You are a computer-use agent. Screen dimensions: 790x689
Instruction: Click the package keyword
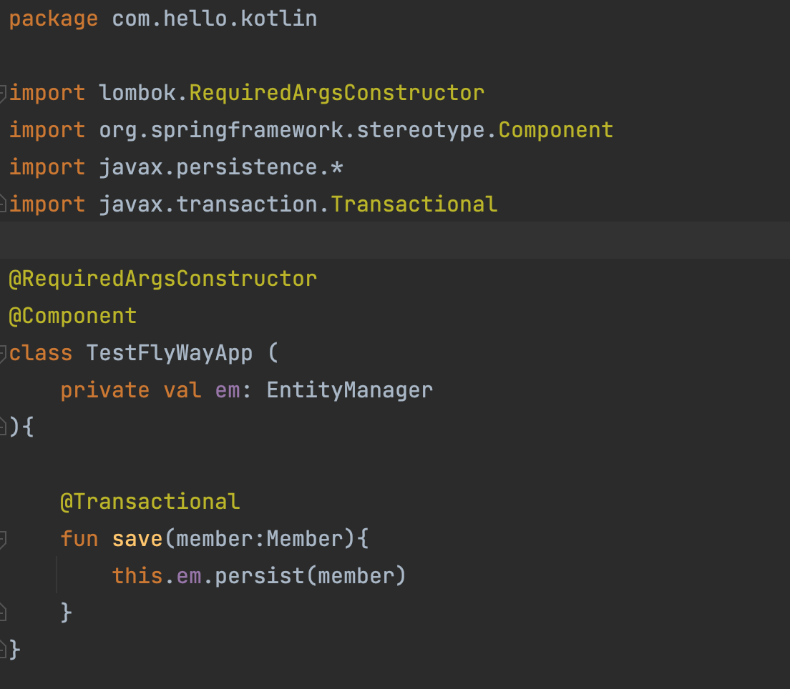tap(54, 19)
